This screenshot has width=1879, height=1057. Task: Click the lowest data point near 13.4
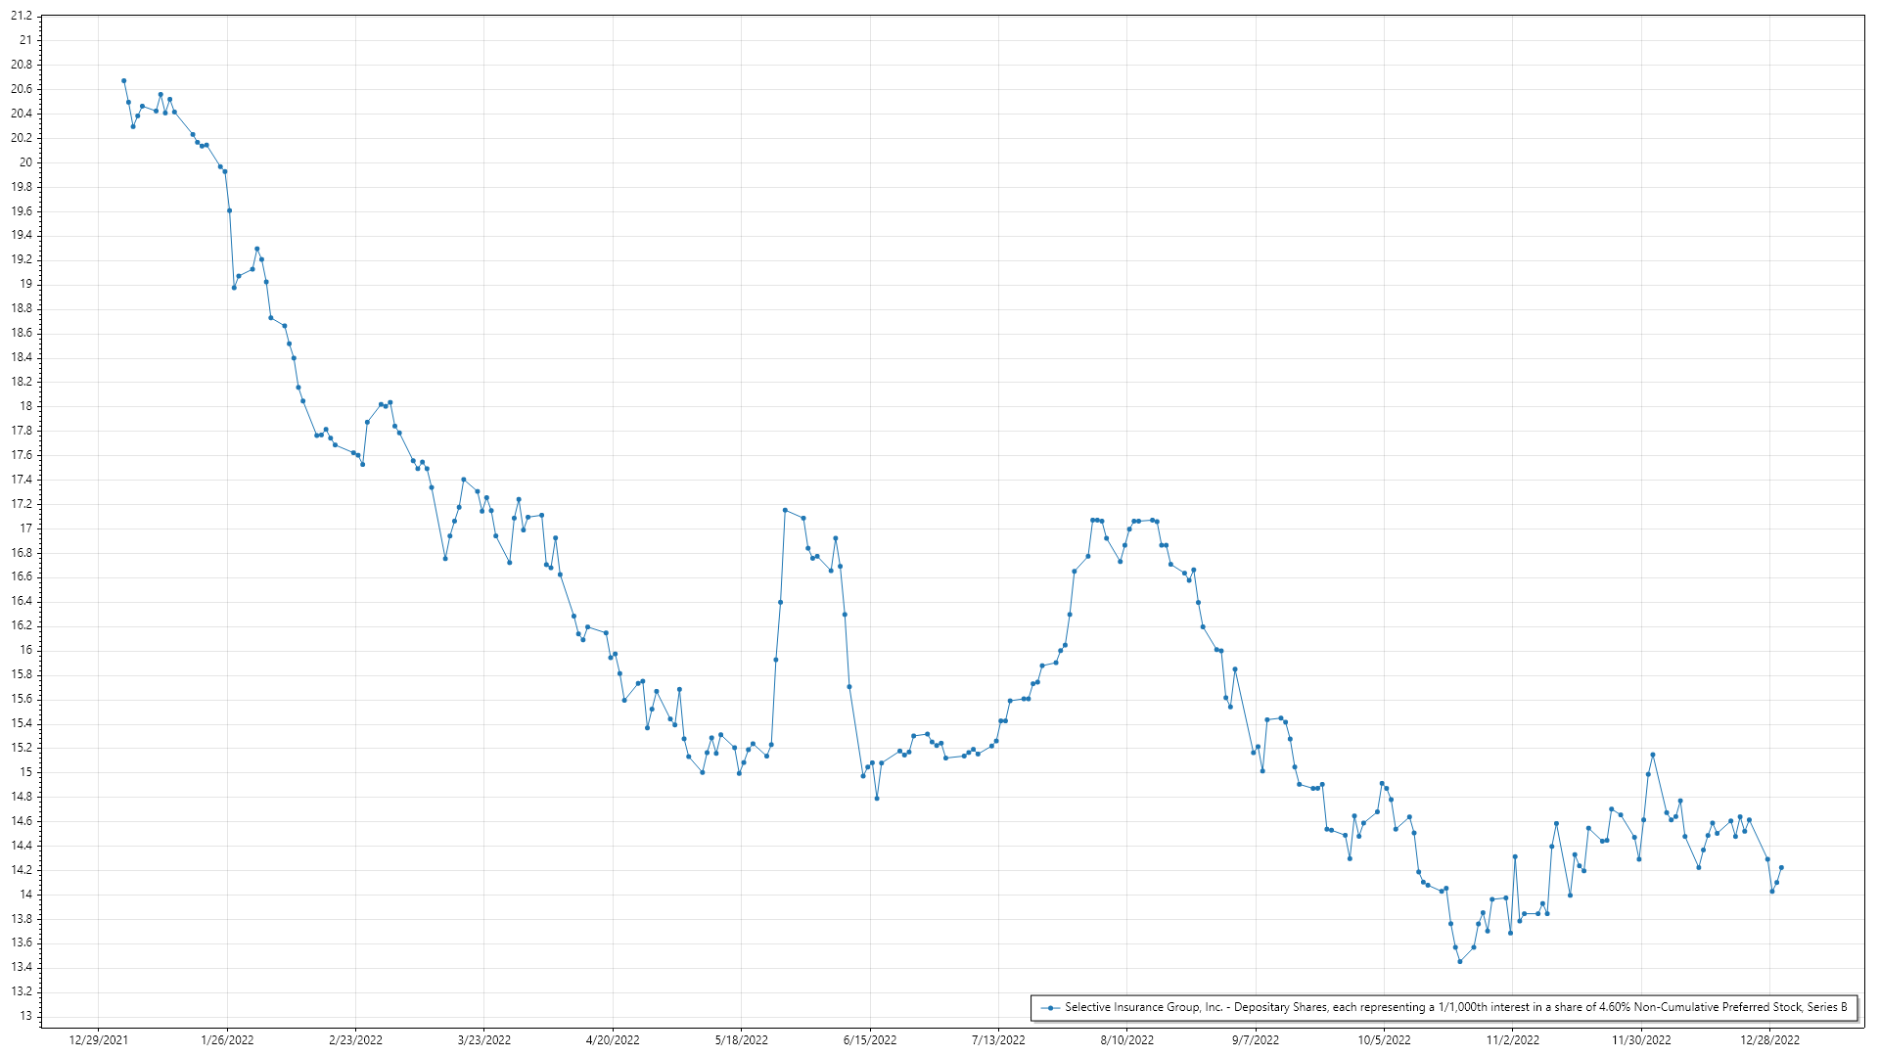click(1460, 961)
